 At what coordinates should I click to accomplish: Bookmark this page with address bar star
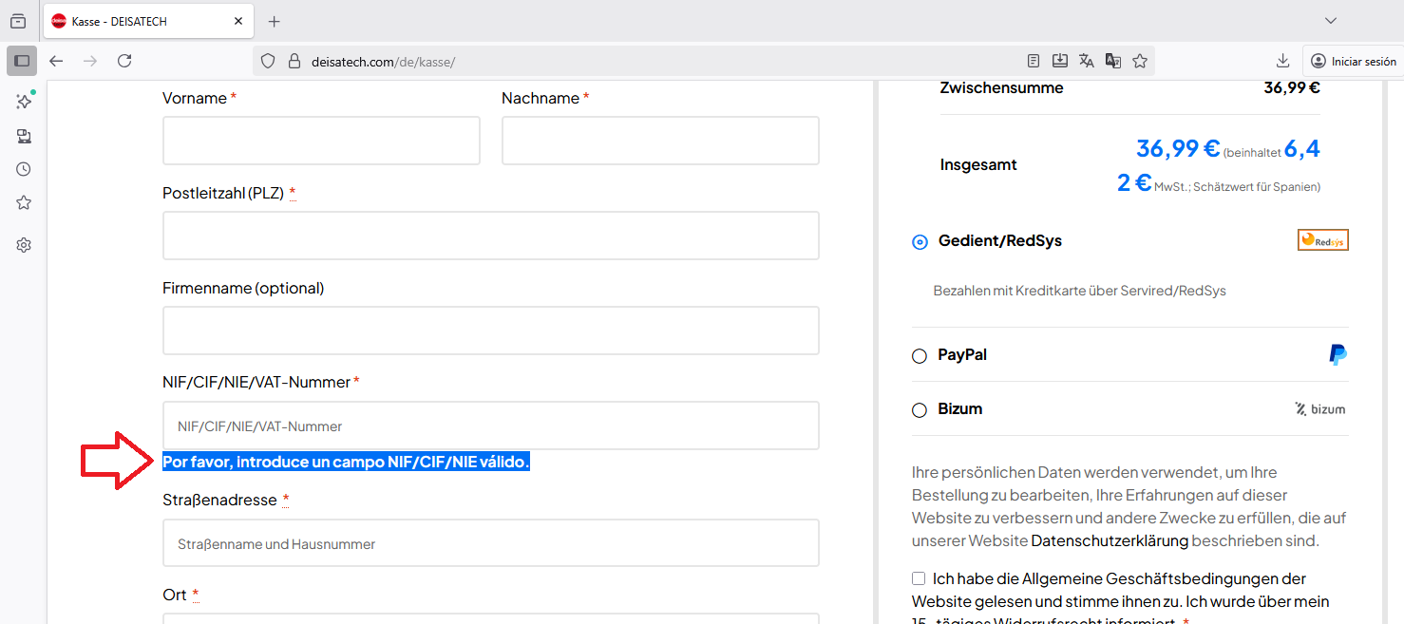(x=1140, y=61)
